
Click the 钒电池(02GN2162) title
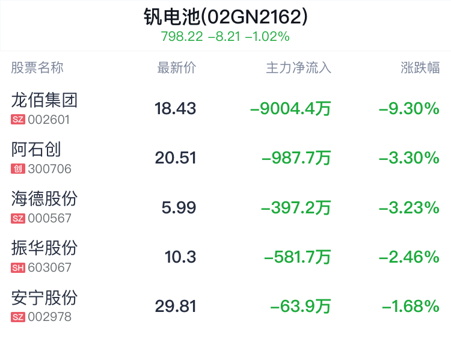point(226,16)
